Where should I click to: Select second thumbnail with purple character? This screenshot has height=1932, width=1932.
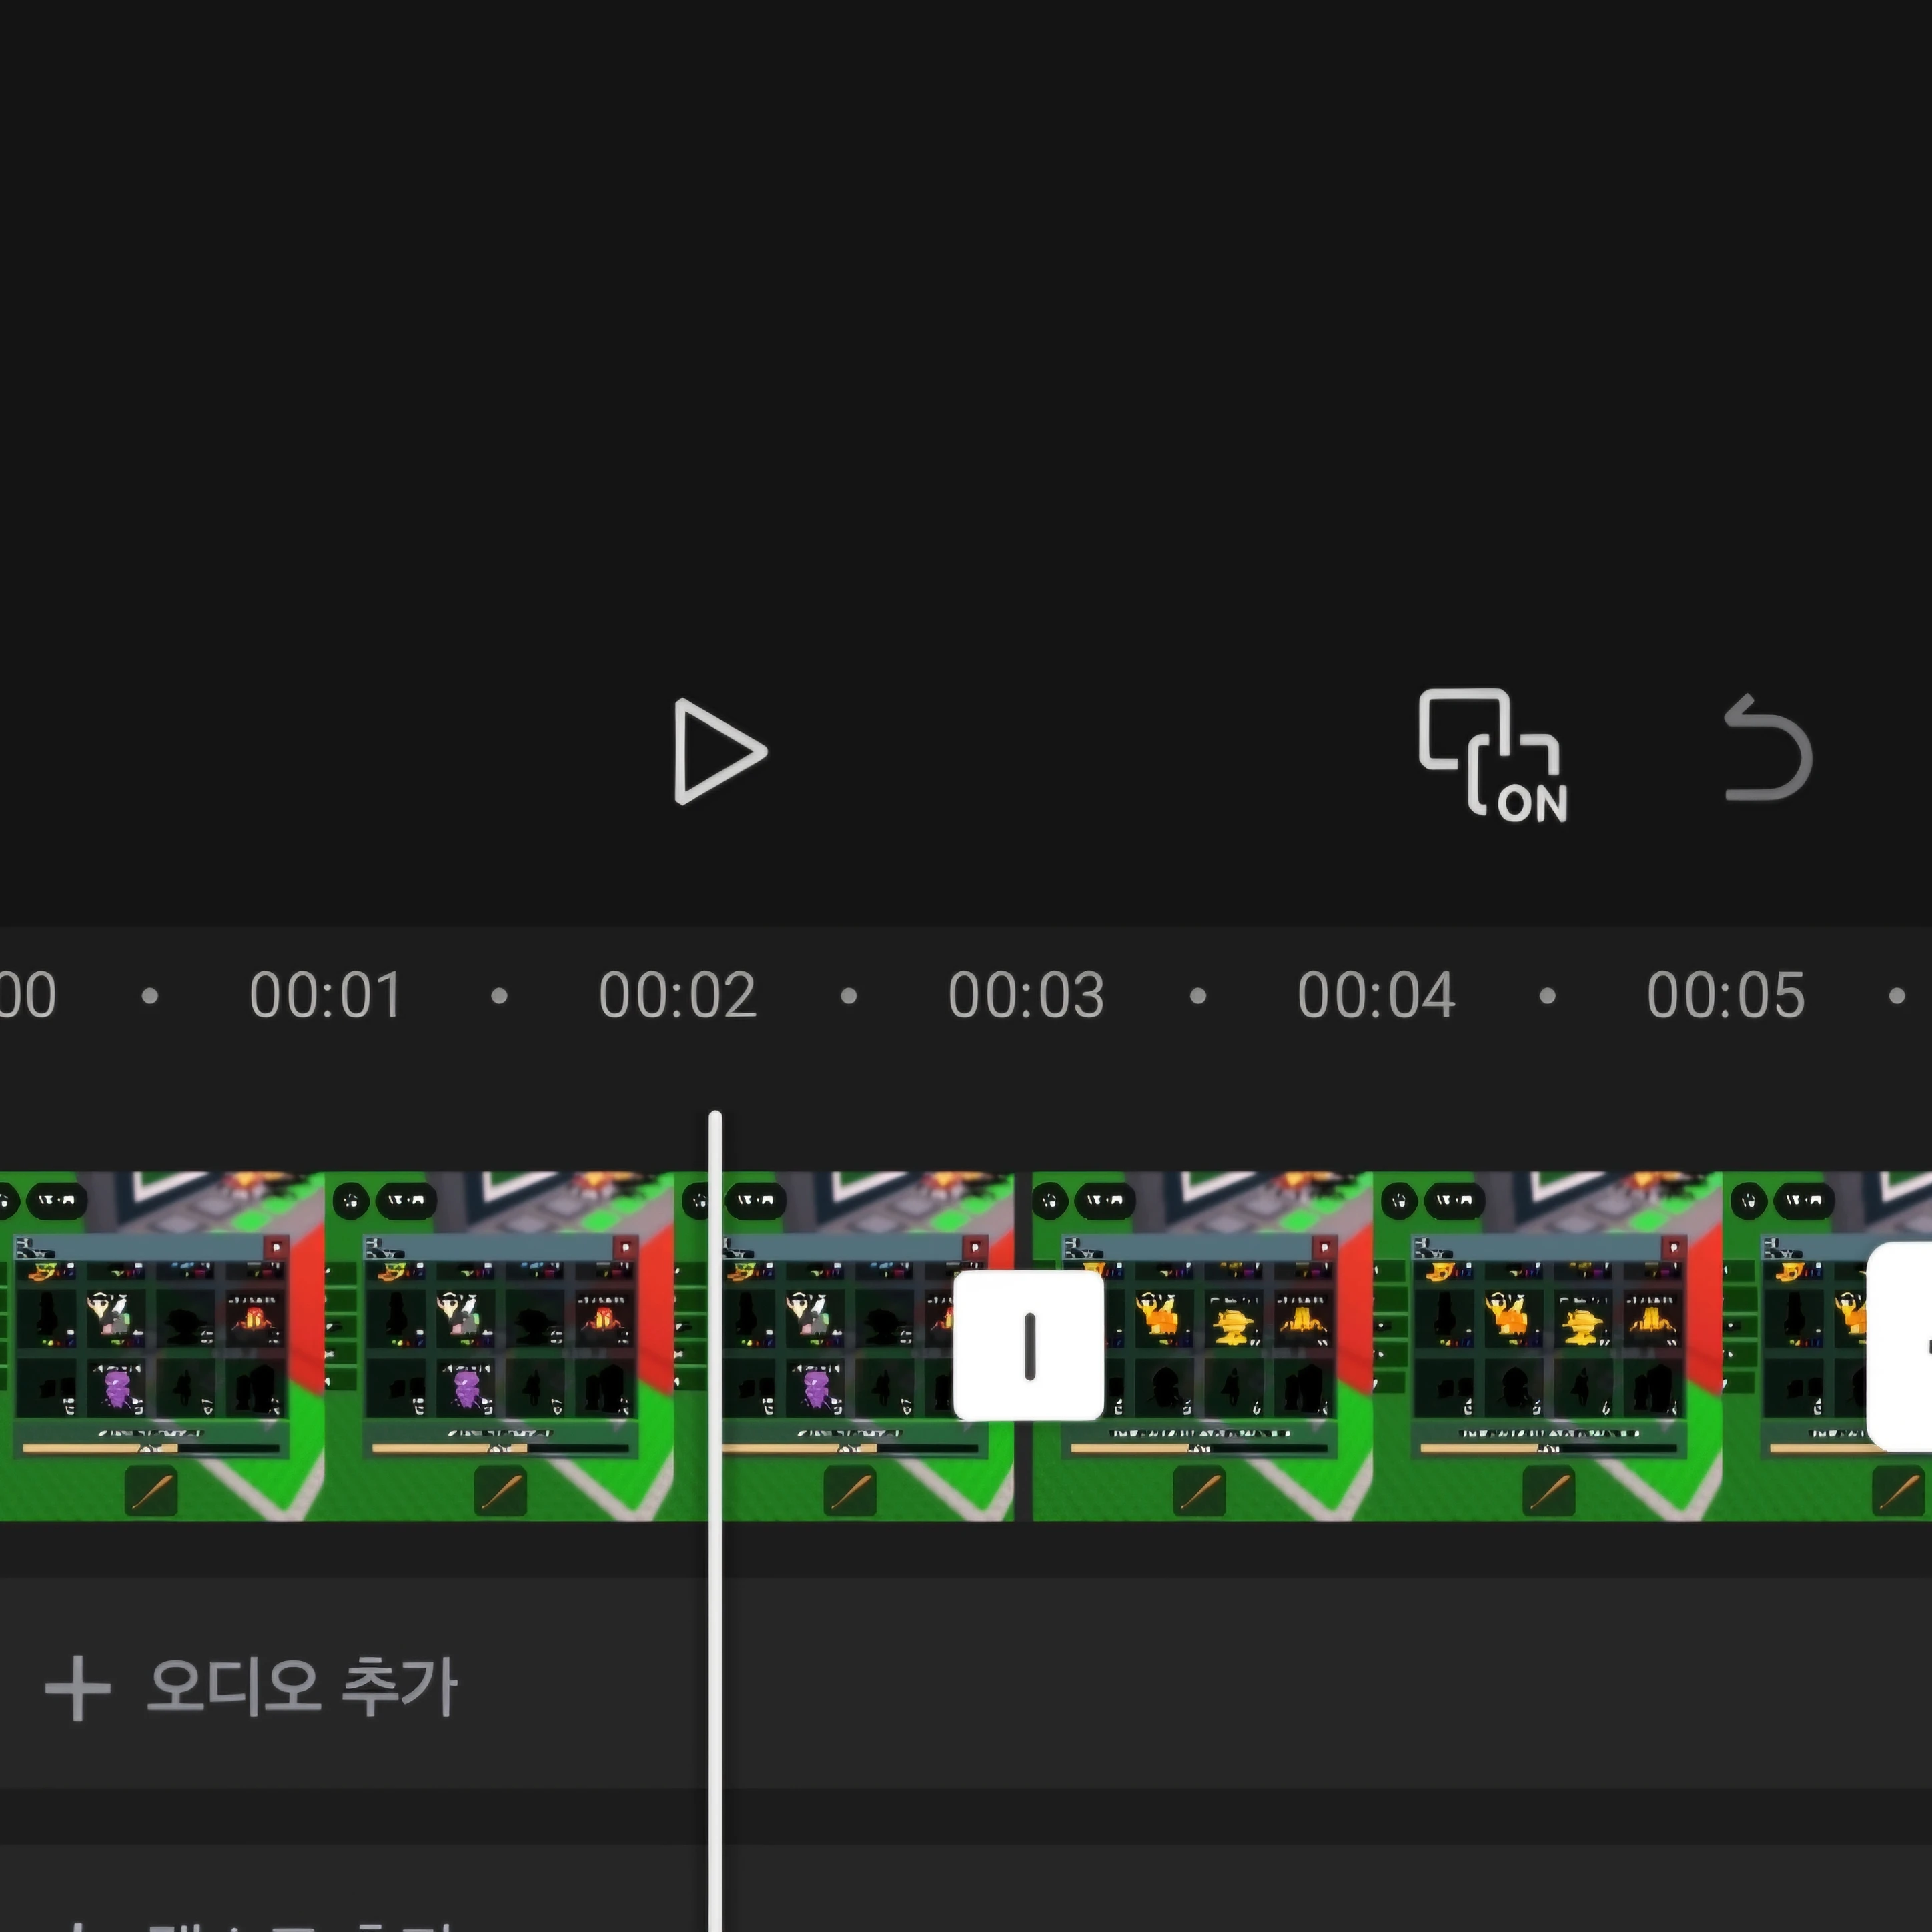(500, 1346)
